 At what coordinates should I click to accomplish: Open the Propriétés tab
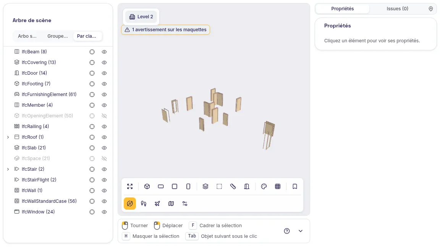[x=342, y=9]
